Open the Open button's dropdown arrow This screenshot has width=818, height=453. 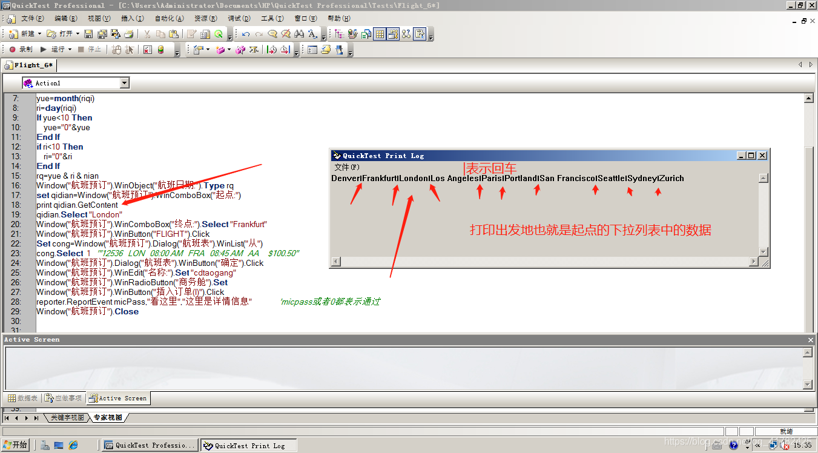(x=78, y=34)
